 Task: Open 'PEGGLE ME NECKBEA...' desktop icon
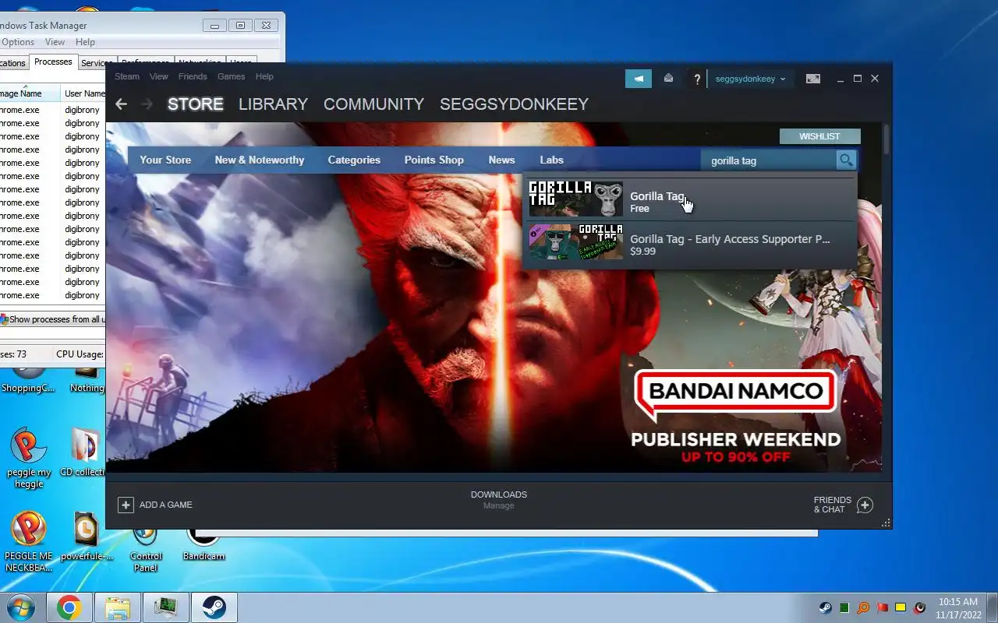tap(29, 541)
